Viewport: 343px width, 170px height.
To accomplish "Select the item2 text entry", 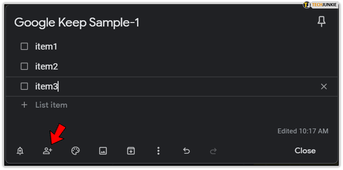I will click(47, 66).
